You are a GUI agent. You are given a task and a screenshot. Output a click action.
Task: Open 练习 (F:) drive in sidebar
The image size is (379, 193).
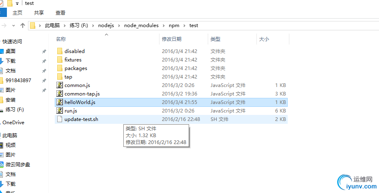coord(15,110)
